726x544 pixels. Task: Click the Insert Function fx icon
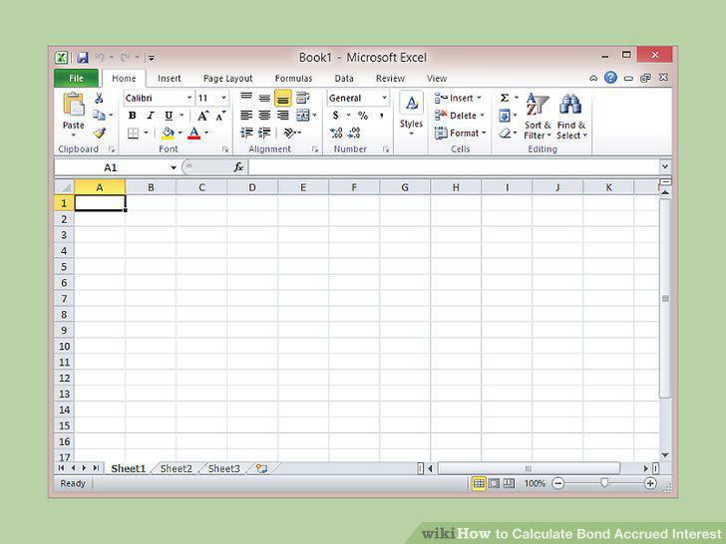238,167
